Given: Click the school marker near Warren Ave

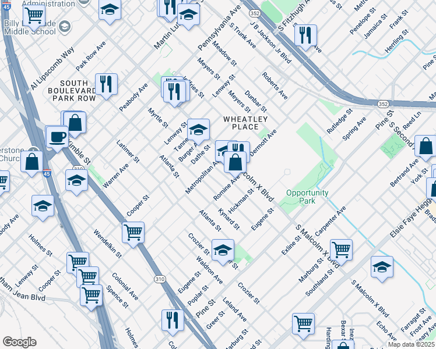Looking at the screenshot, I should (76, 181).
